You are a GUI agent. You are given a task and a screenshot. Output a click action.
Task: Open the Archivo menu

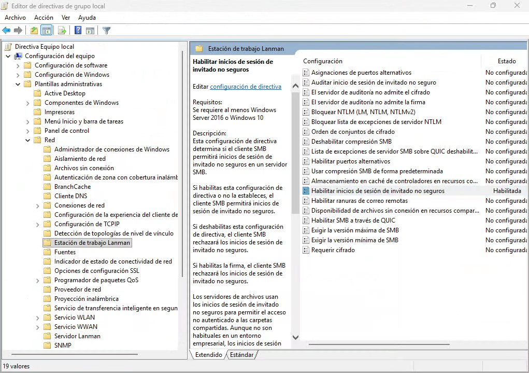point(15,18)
